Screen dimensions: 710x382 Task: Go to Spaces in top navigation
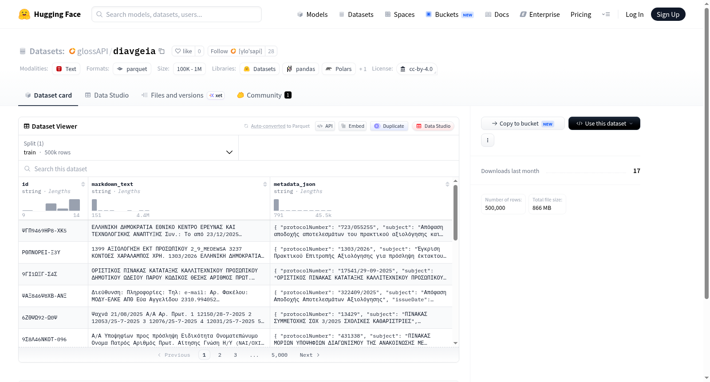point(400,15)
